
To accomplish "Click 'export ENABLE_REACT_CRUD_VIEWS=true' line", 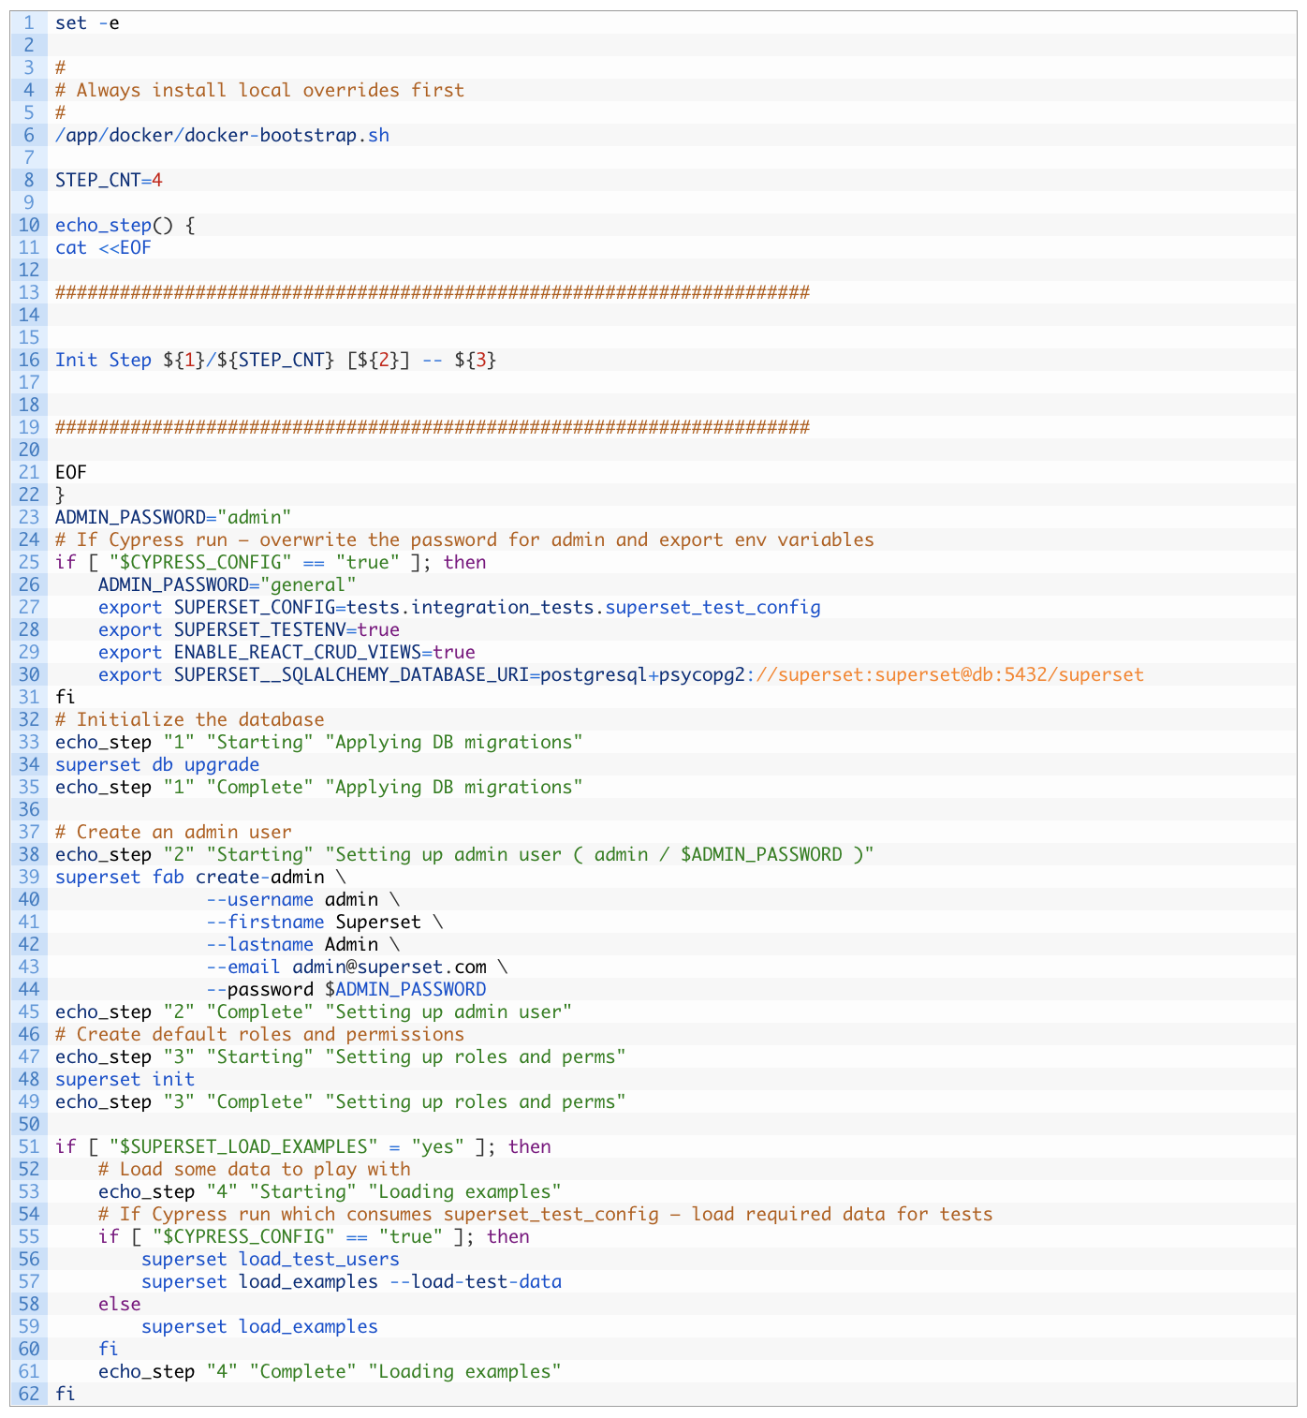I will point(286,652).
